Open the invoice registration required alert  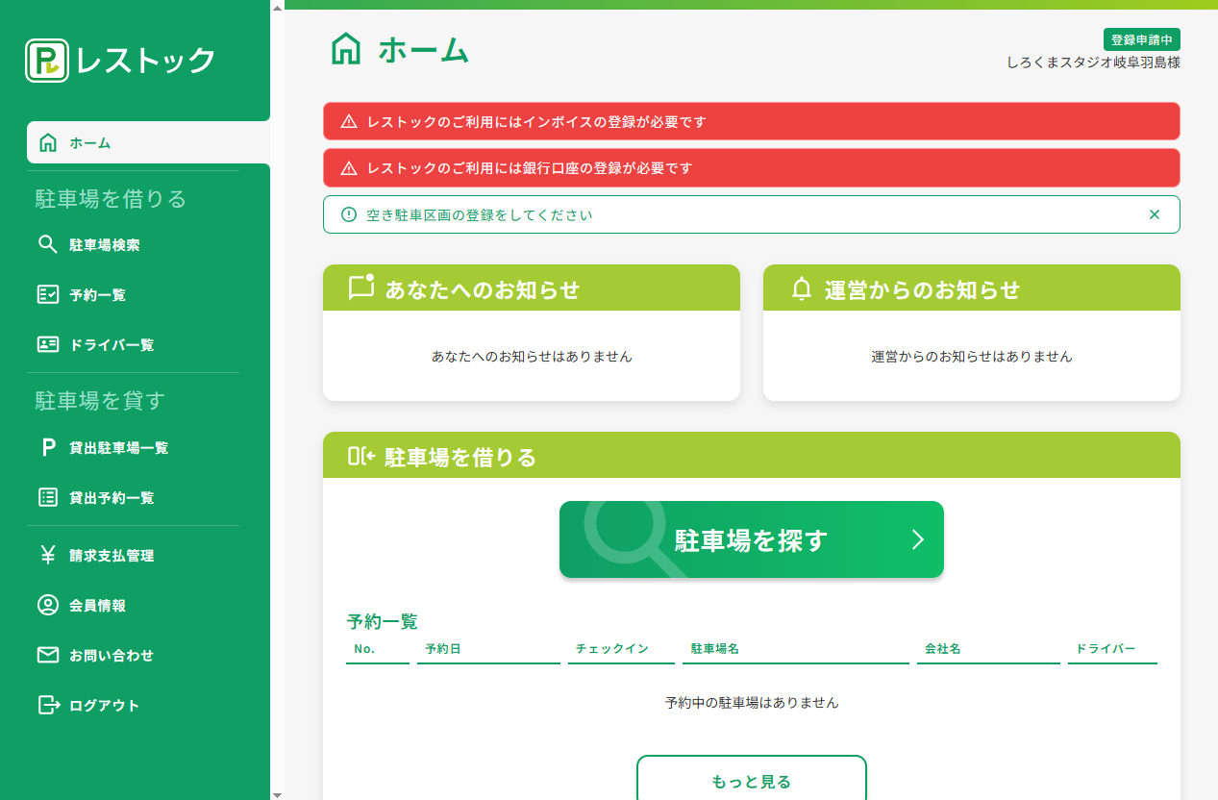coord(751,122)
